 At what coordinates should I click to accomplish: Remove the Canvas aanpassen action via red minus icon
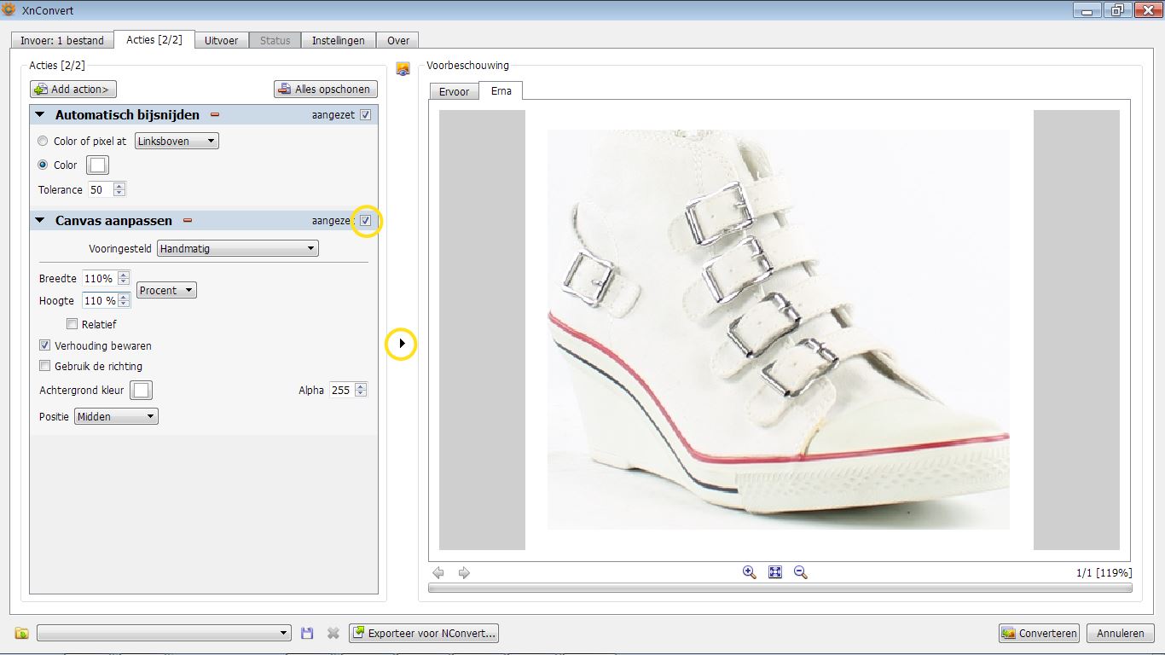(x=188, y=221)
